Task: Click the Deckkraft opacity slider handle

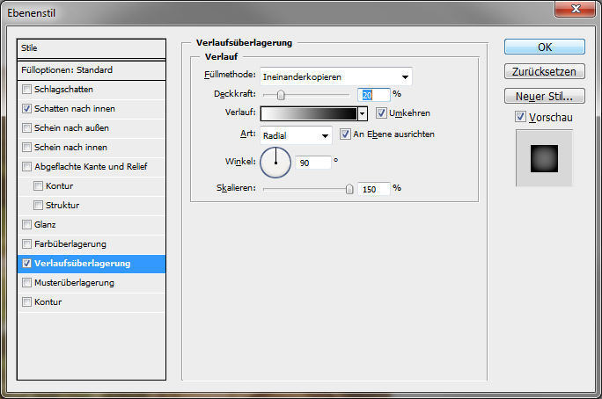Action: click(281, 94)
